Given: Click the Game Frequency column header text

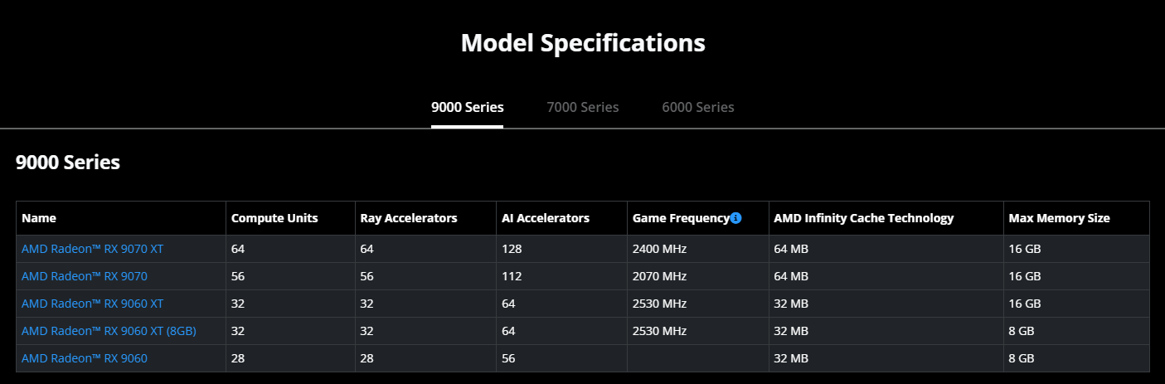Looking at the screenshot, I should click(681, 218).
